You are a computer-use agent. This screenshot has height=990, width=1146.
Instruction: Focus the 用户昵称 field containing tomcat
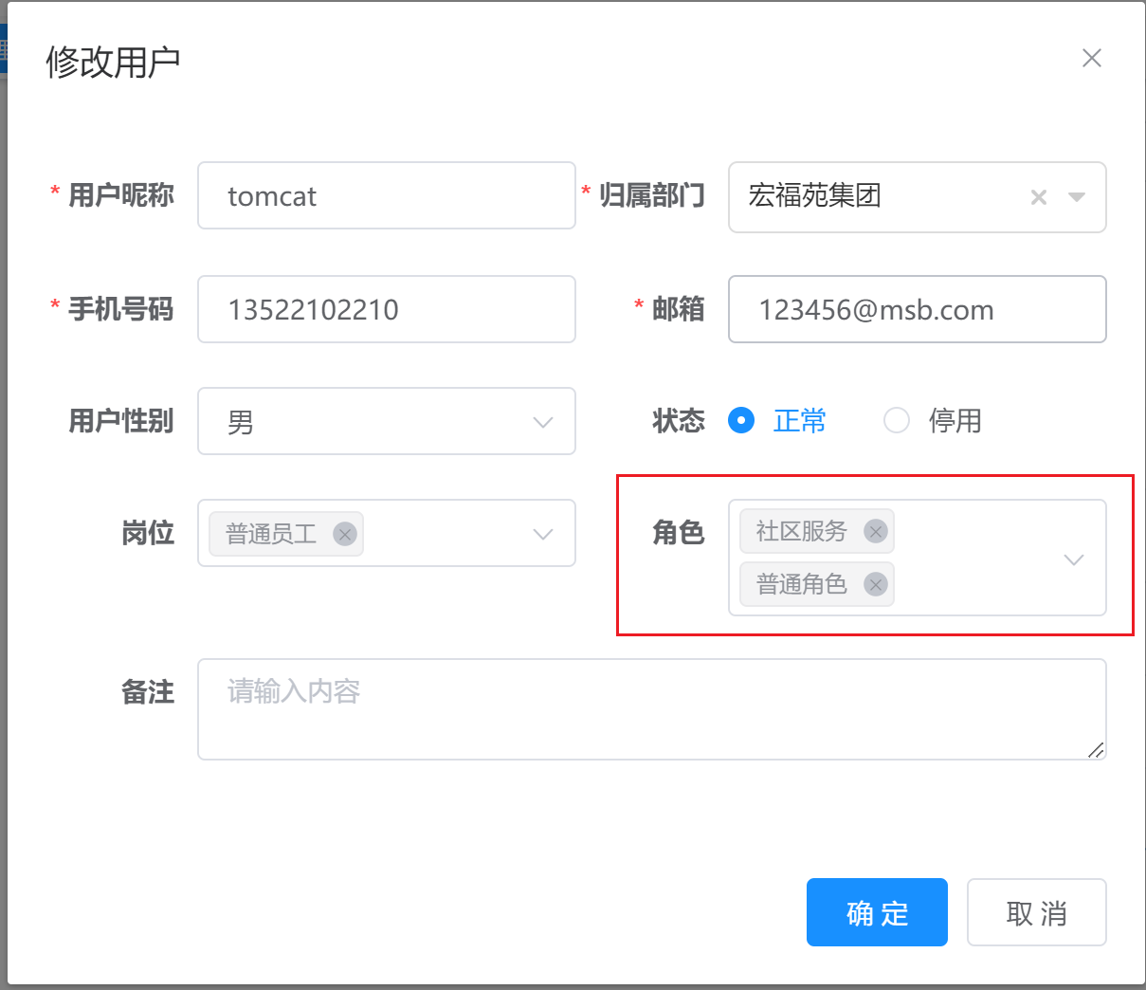[x=387, y=195]
